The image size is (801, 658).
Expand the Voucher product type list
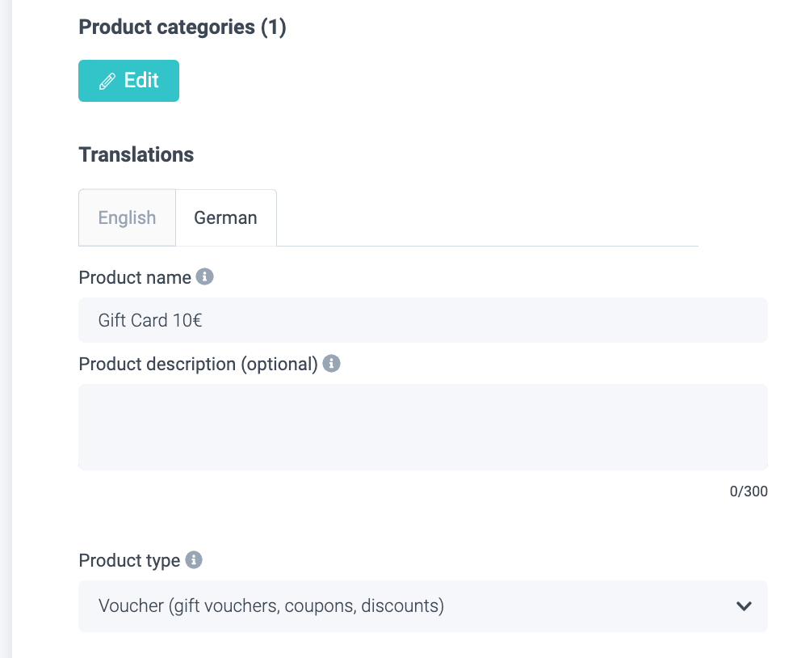coord(422,605)
